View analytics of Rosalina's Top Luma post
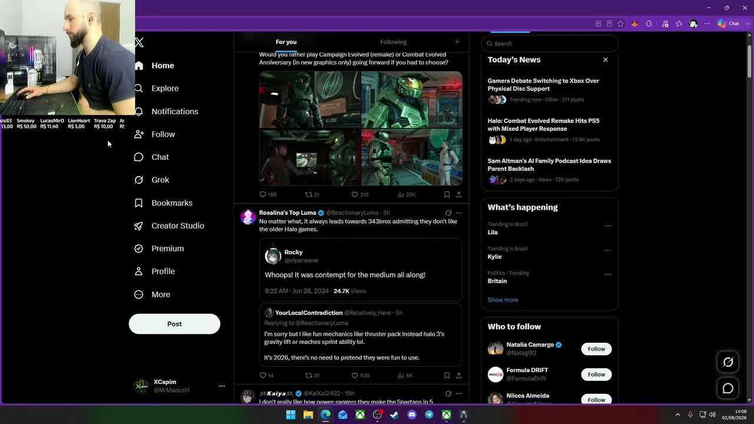754x424 pixels. coord(405,375)
